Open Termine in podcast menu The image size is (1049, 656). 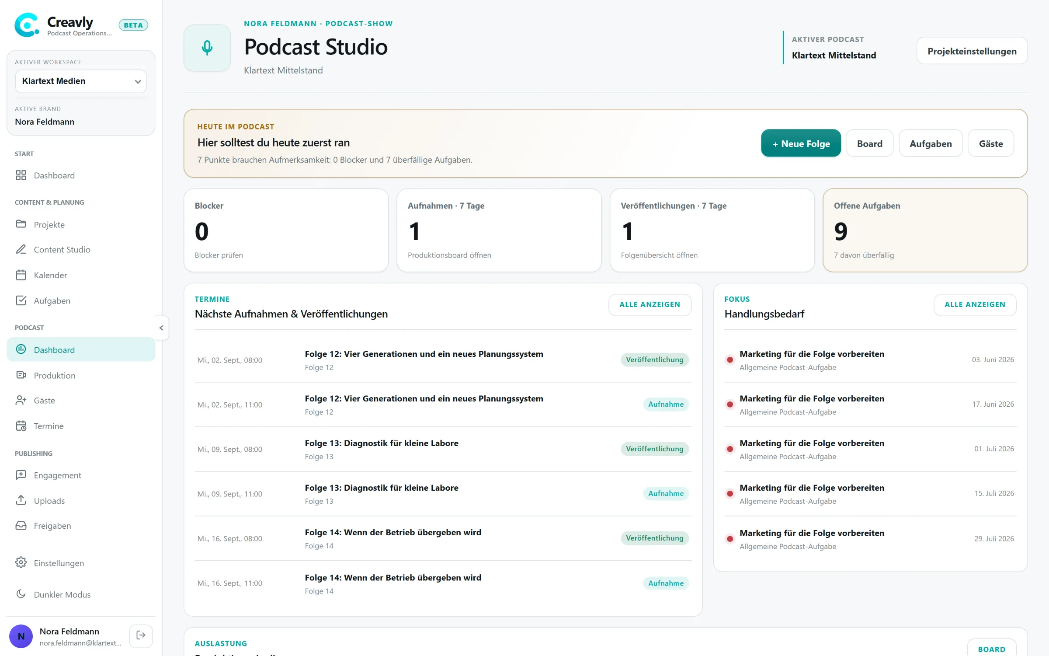pyautogui.click(x=81, y=426)
